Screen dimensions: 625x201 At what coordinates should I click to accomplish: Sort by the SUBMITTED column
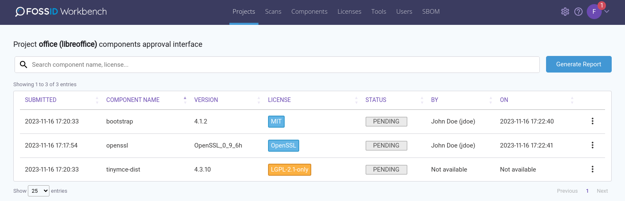(41, 100)
